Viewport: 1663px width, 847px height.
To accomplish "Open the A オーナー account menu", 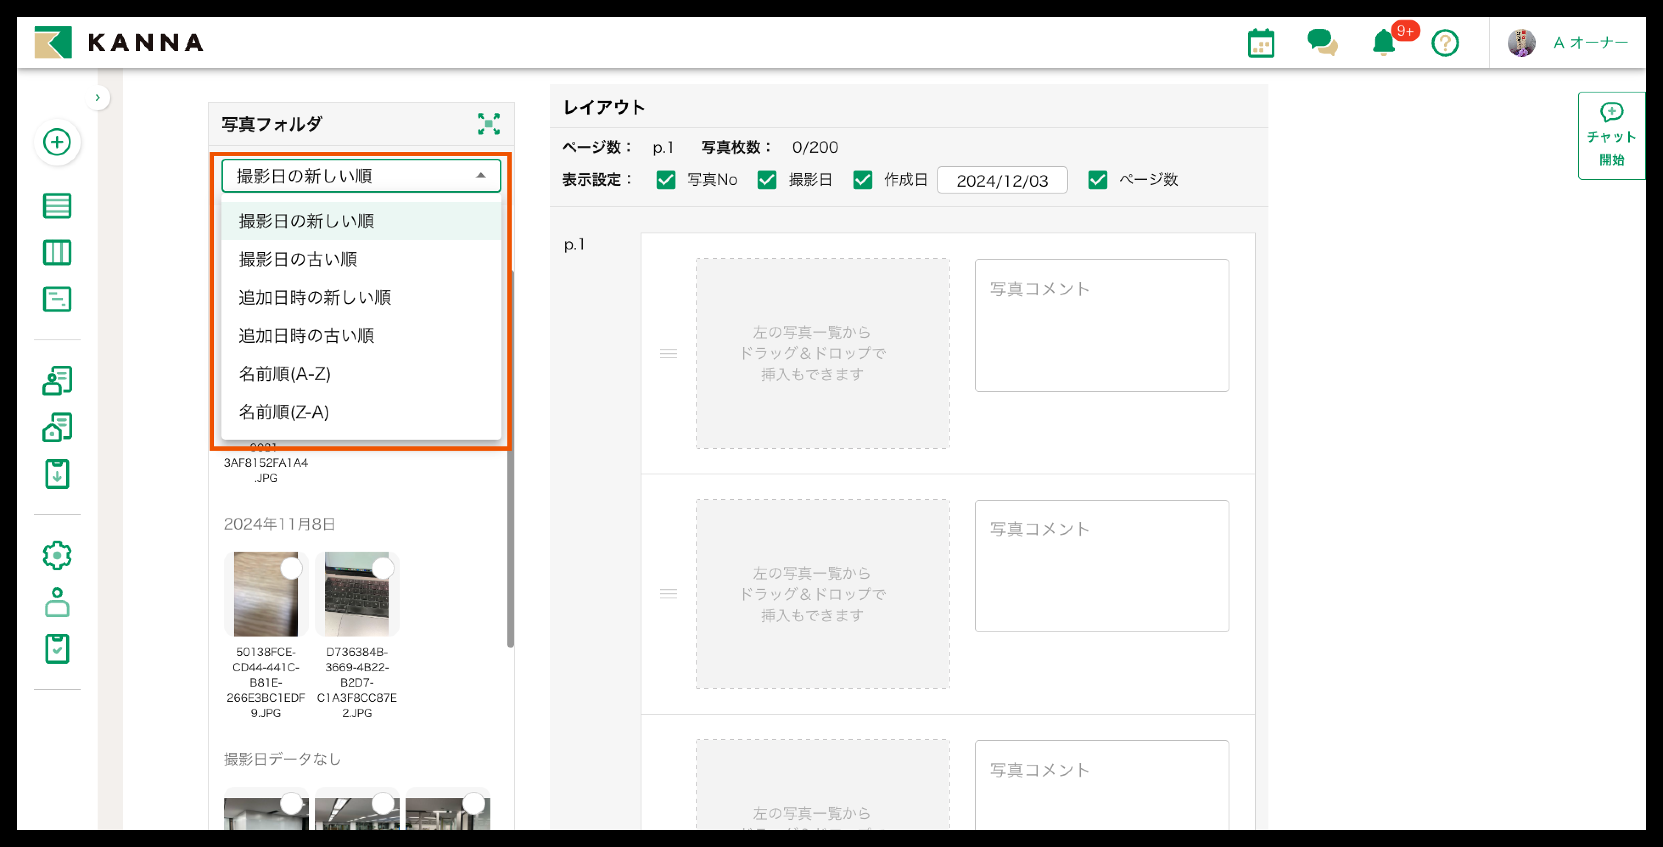I will [1569, 43].
